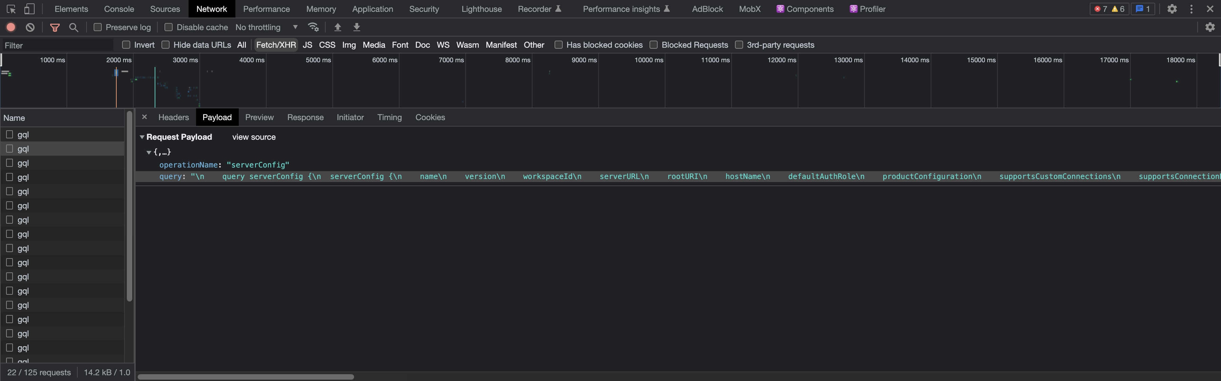Check Hide data URLs filter
This screenshot has height=381, width=1221.
[x=166, y=44]
